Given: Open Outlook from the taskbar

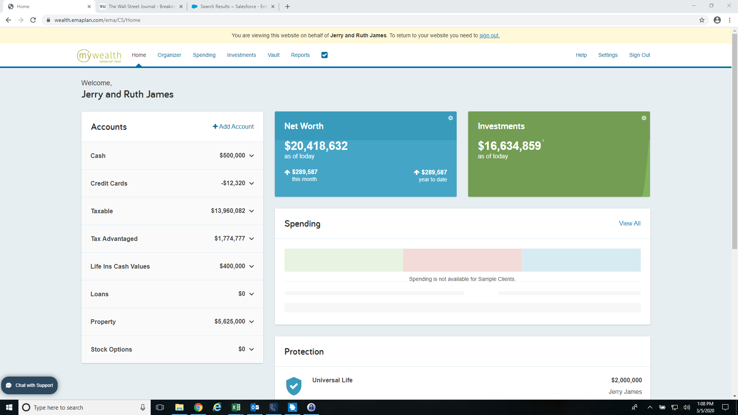Looking at the screenshot, I should [x=254, y=407].
